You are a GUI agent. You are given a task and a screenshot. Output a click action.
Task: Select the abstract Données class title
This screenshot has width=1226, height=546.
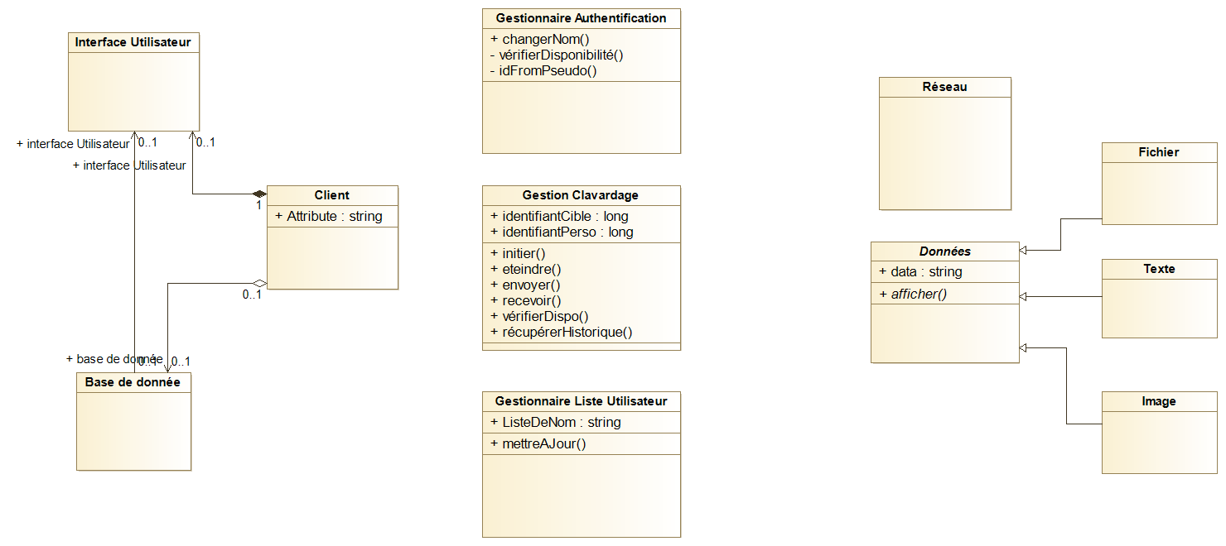945,251
